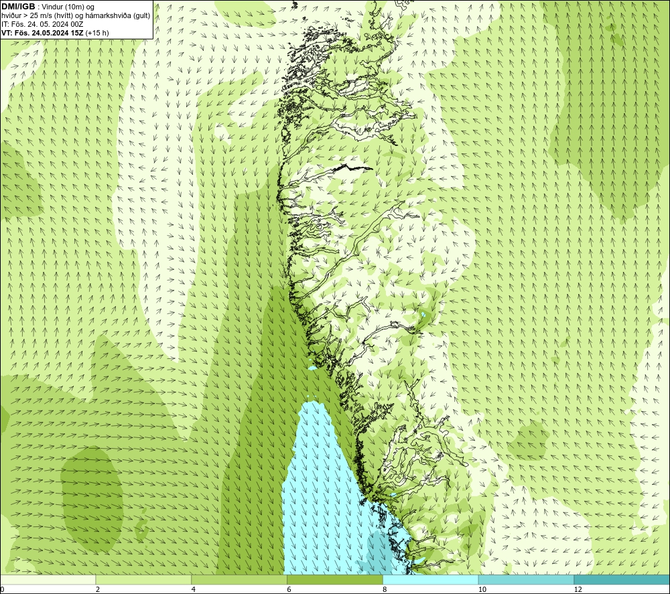Click the legend label "0"
The image size is (670, 594).
(x=2, y=589)
